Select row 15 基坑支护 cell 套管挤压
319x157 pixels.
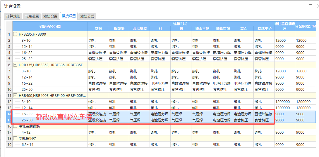(x=264, y=120)
